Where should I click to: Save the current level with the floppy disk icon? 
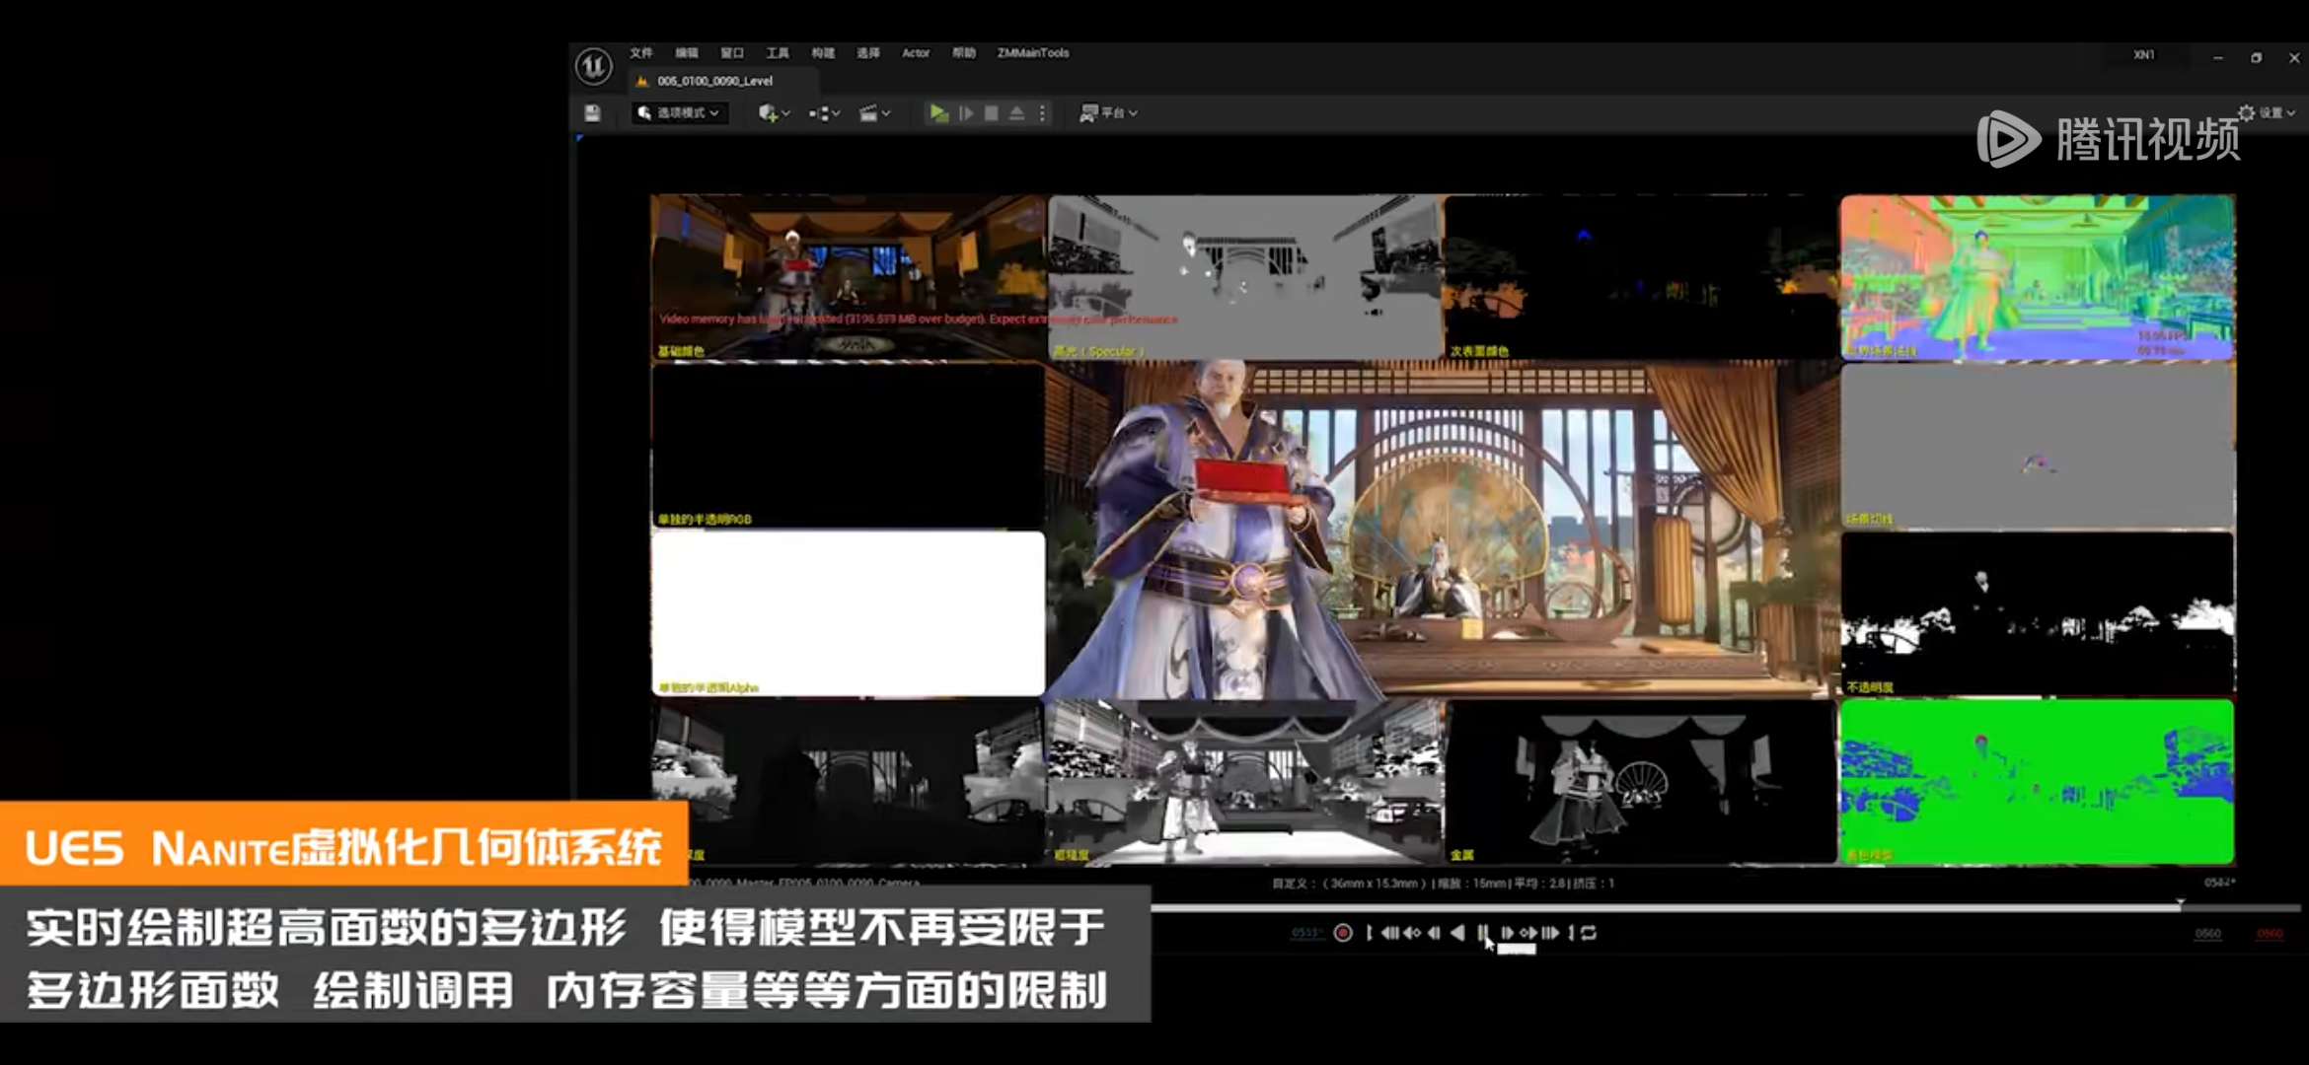click(592, 113)
